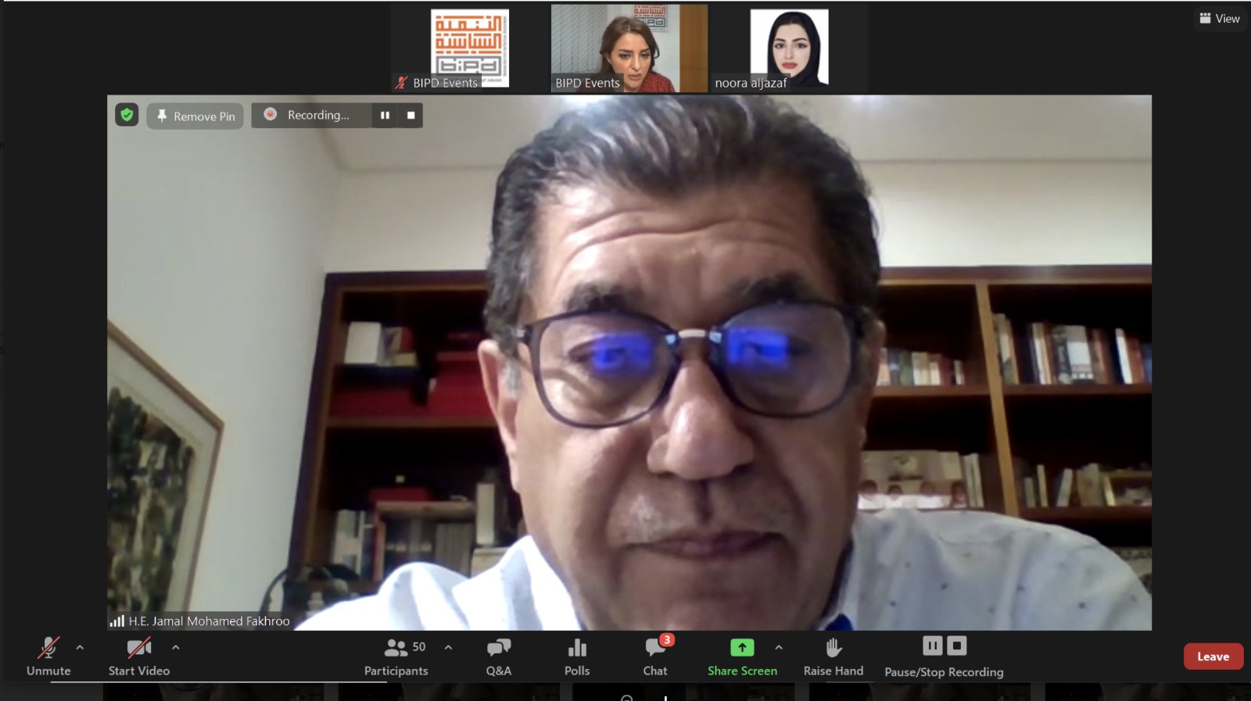1251x701 pixels.
Task: Expand participants options chevron
Action: 448,648
